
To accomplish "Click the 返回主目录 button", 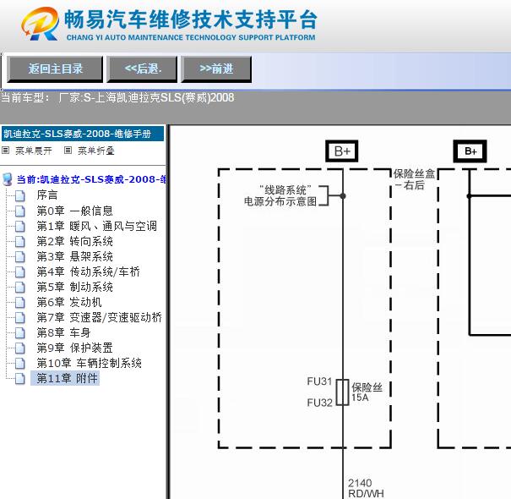I will pos(55,69).
